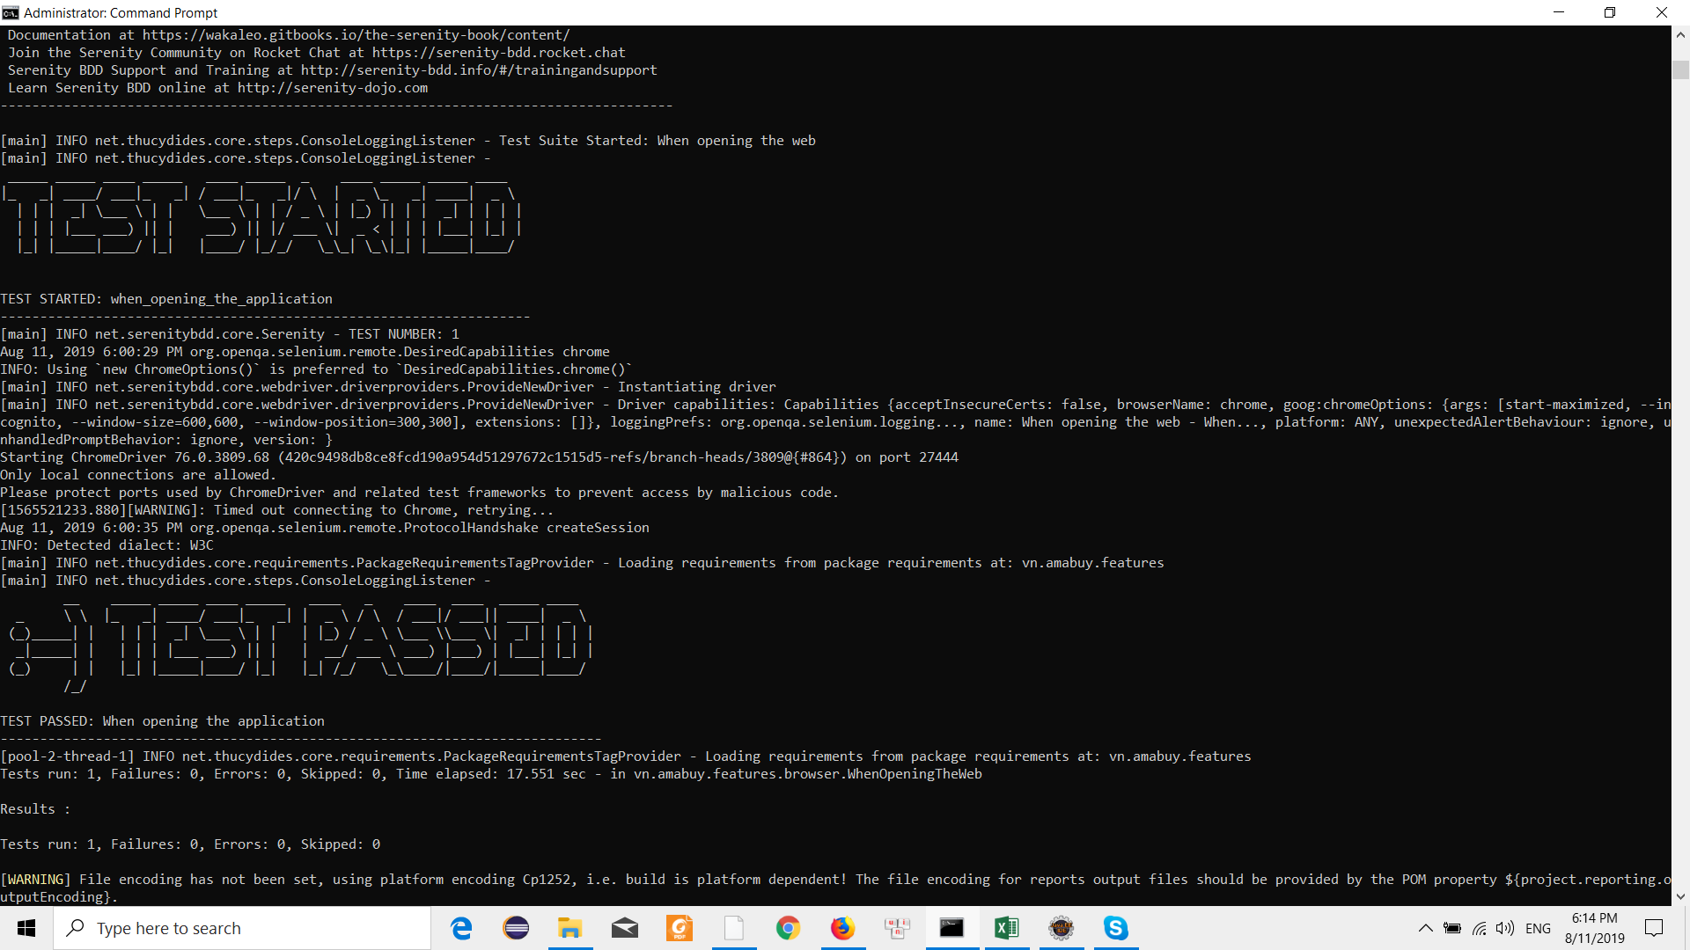Click the 'Starting ChromeDriver 76.0.3809.68' line
The height and width of the screenshot is (950, 1690).
[479, 457]
